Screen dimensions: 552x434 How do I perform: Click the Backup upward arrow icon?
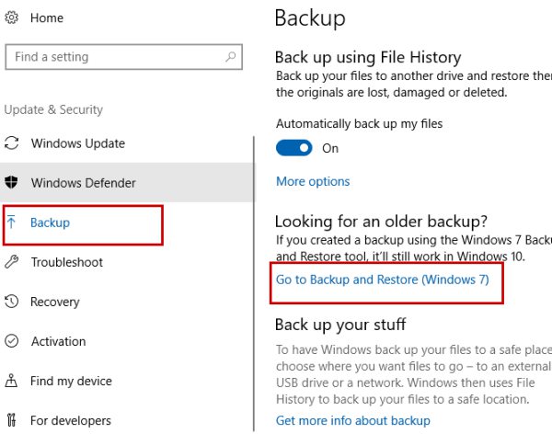pos(11,223)
